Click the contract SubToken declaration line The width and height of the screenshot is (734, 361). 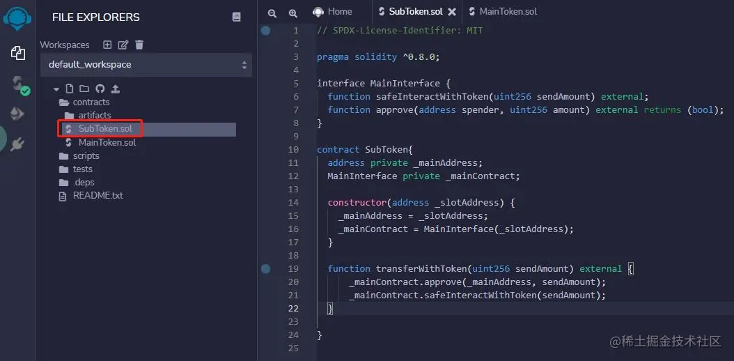[365, 150]
